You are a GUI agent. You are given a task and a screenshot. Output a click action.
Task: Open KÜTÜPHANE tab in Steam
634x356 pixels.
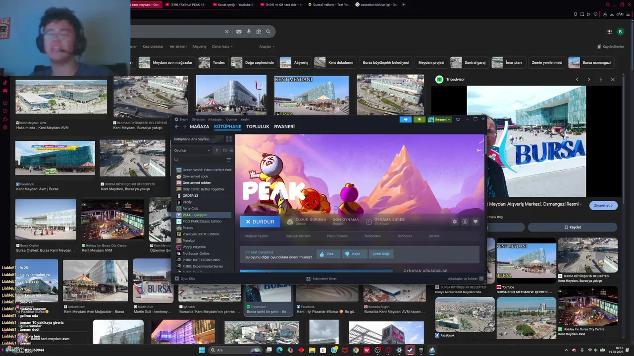tap(228, 127)
